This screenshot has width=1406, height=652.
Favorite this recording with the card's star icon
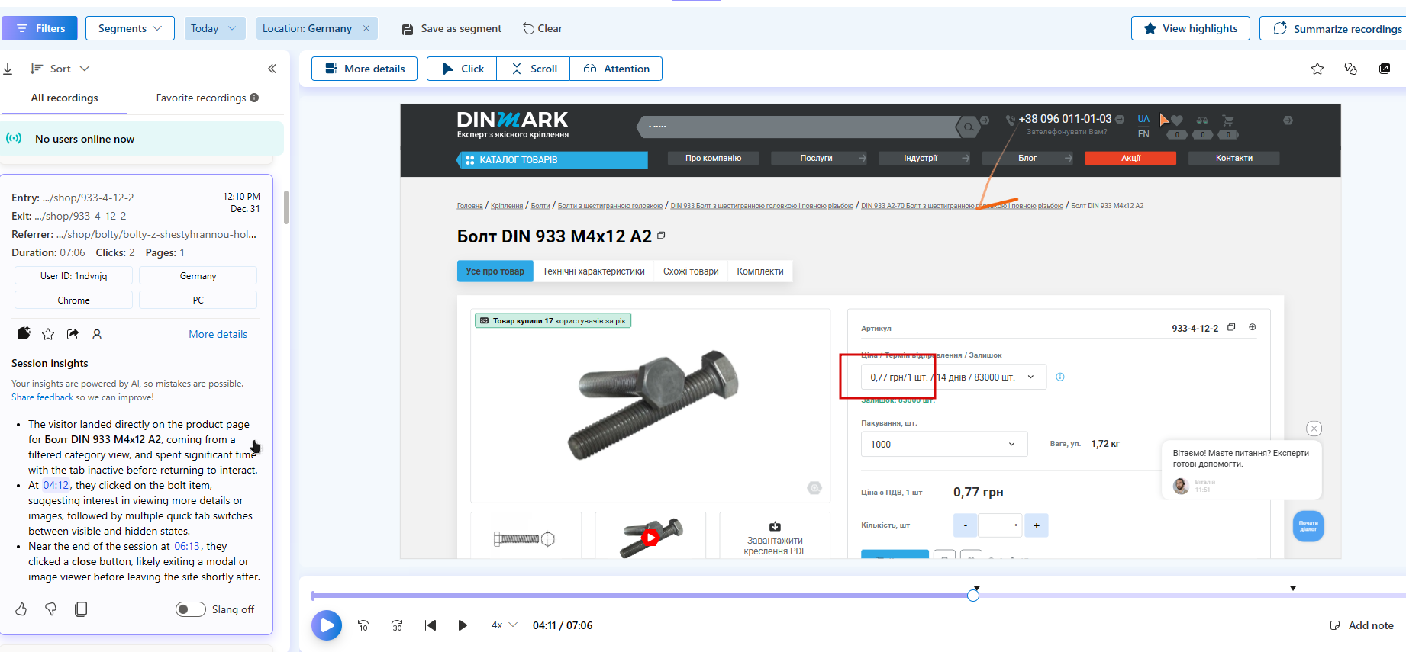click(48, 334)
